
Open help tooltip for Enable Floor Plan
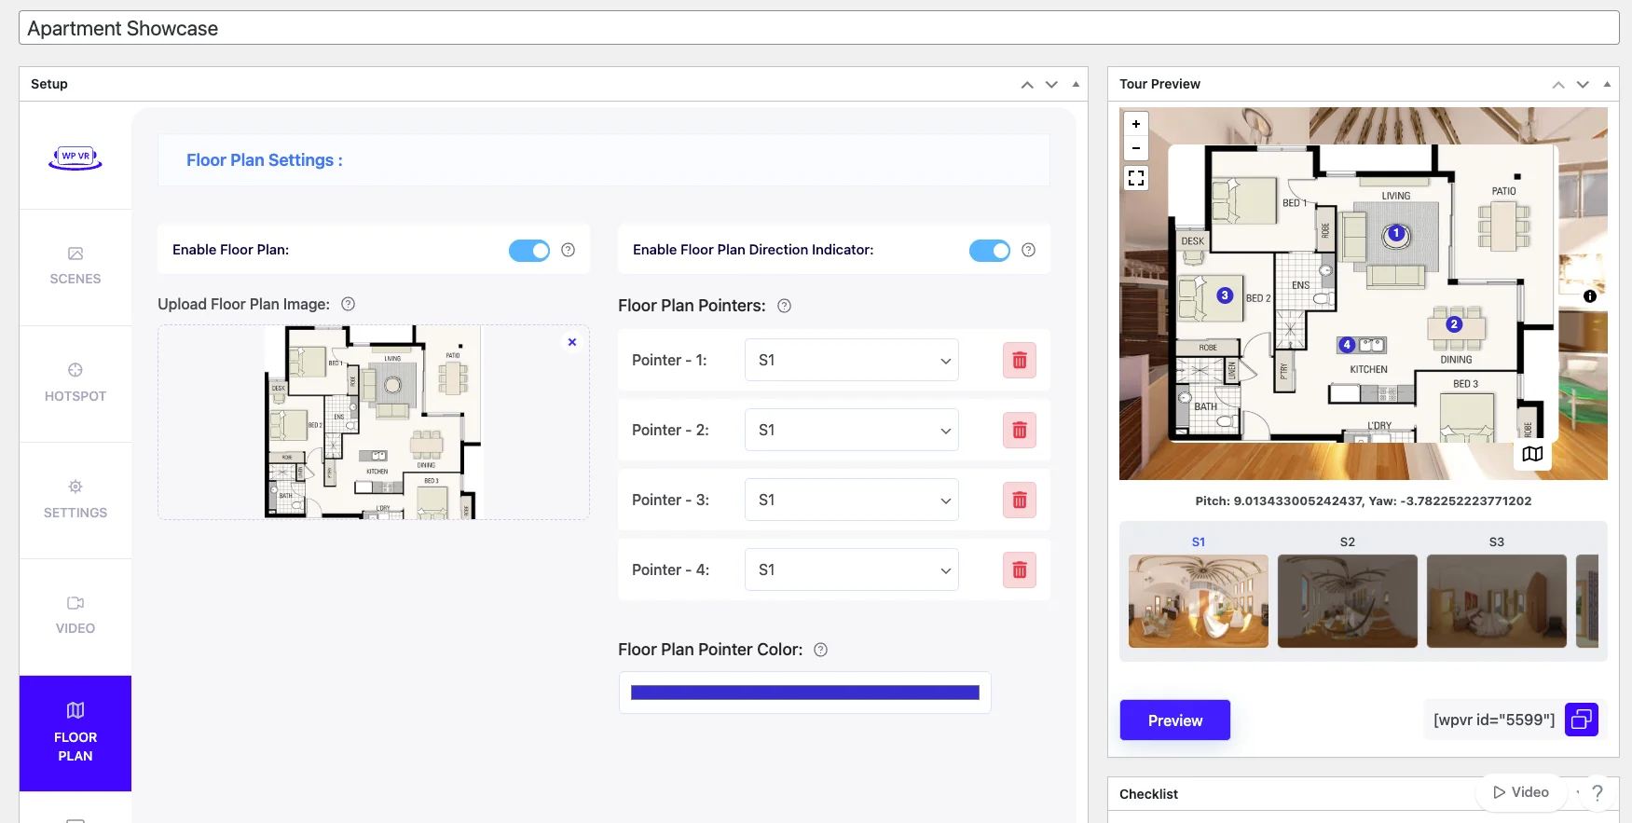[x=569, y=250]
